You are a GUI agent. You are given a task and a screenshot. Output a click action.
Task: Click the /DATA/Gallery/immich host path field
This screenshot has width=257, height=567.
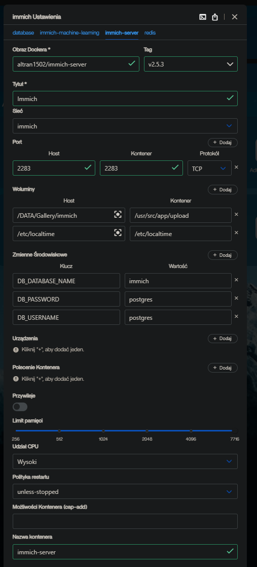pos(69,215)
